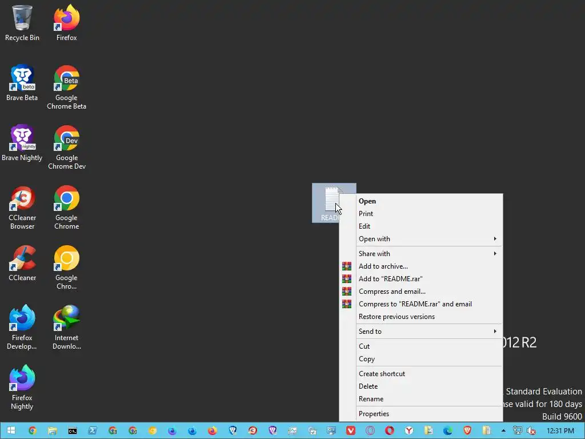The image size is (585, 439).
Task: Open Chrome Dev taskbar icon with D badge
Action: coord(133,431)
